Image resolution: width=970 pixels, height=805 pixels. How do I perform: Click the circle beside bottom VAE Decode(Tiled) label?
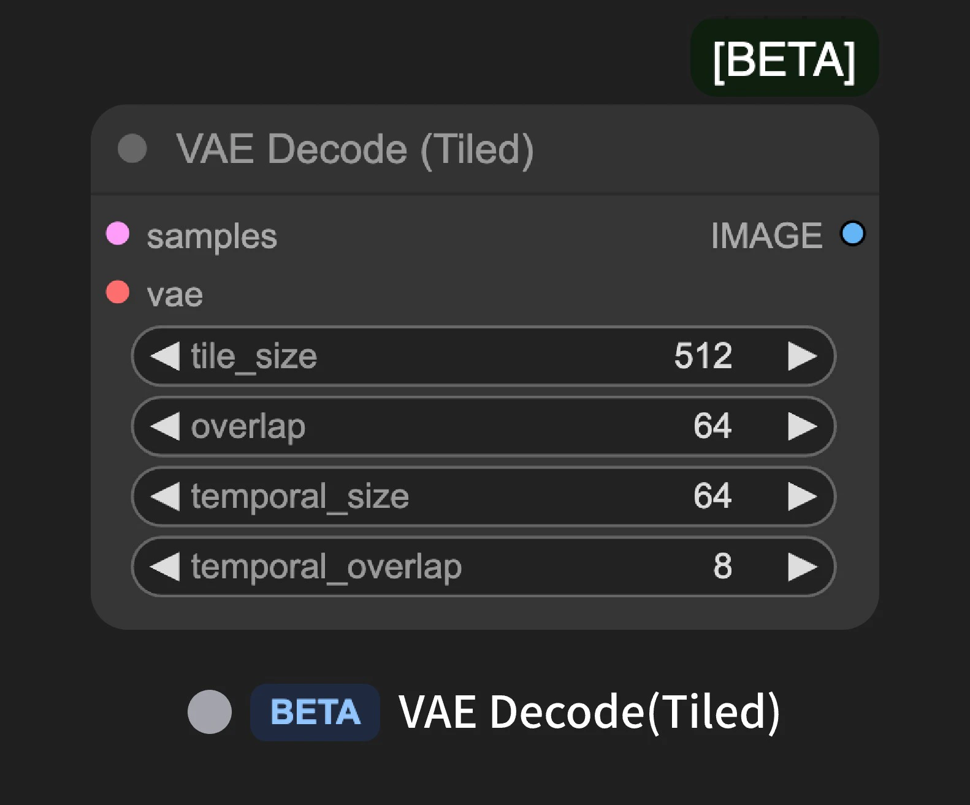click(x=210, y=711)
